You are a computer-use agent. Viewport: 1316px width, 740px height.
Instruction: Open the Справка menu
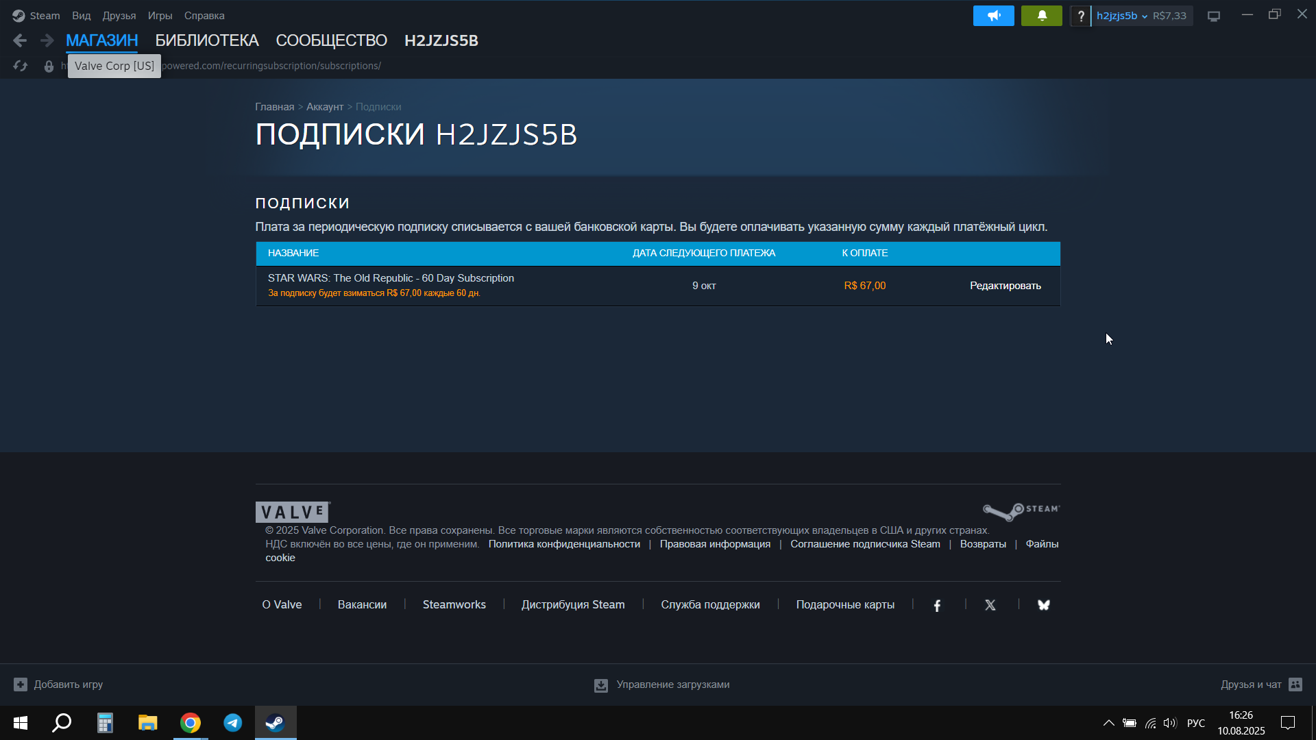[204, 16]
